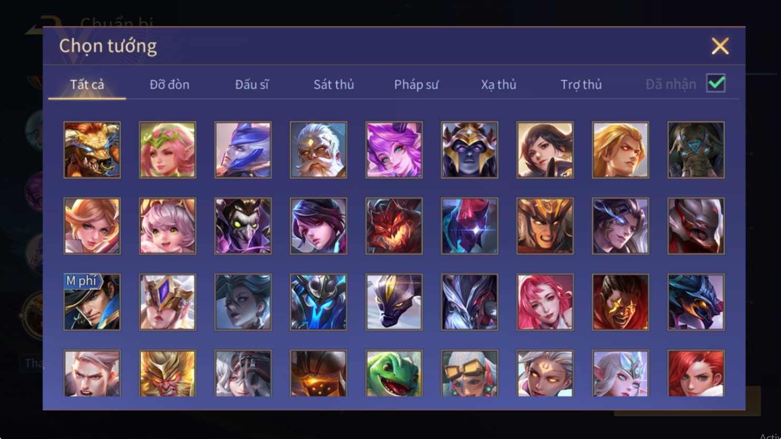Pick the green-eyed masked jester hero
Viewport: 781px width, 439px height.
(x=243, y=226)
